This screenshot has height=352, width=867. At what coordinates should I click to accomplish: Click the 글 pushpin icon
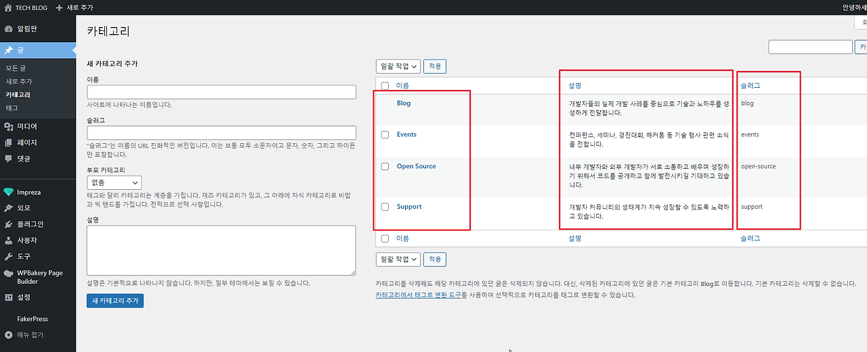point(9,51)
